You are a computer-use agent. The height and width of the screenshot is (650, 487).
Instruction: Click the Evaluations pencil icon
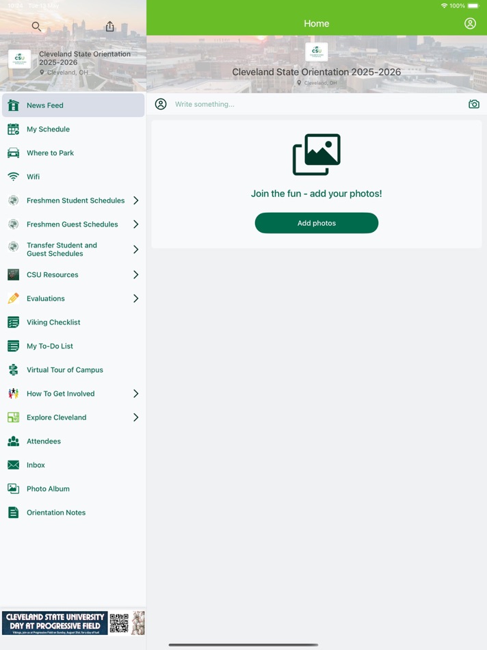pos(13,298)
